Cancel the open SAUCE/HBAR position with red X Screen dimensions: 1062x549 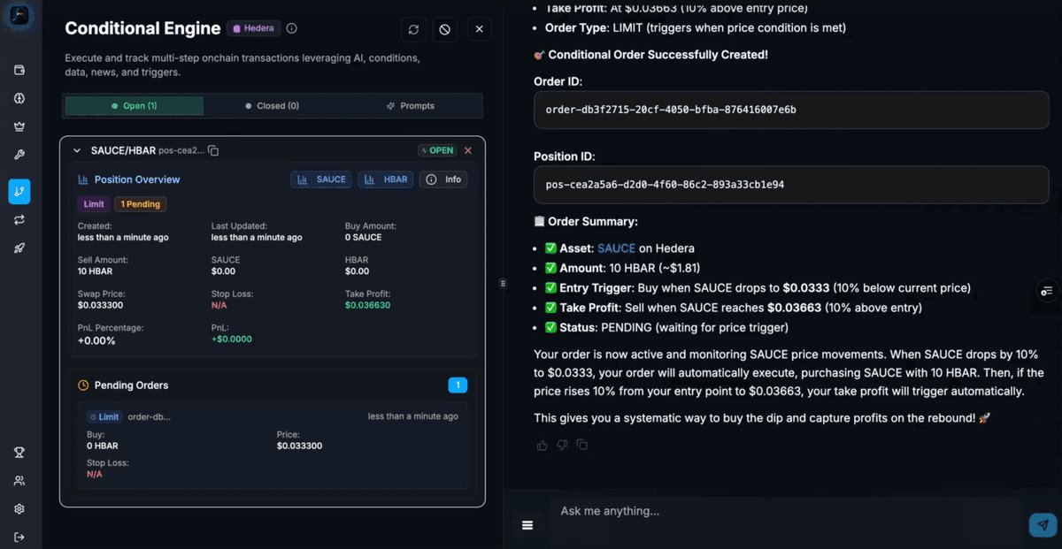tap(468, 150)
